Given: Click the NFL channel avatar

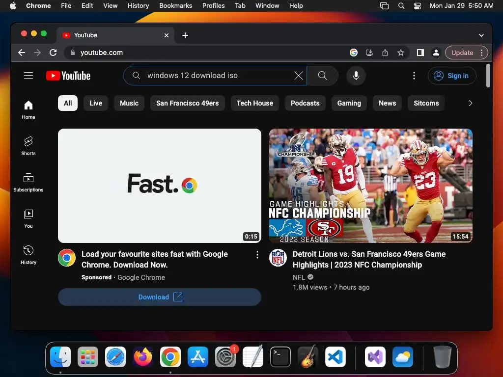Looking at the screenshot, I should click(x=278, y=258).
